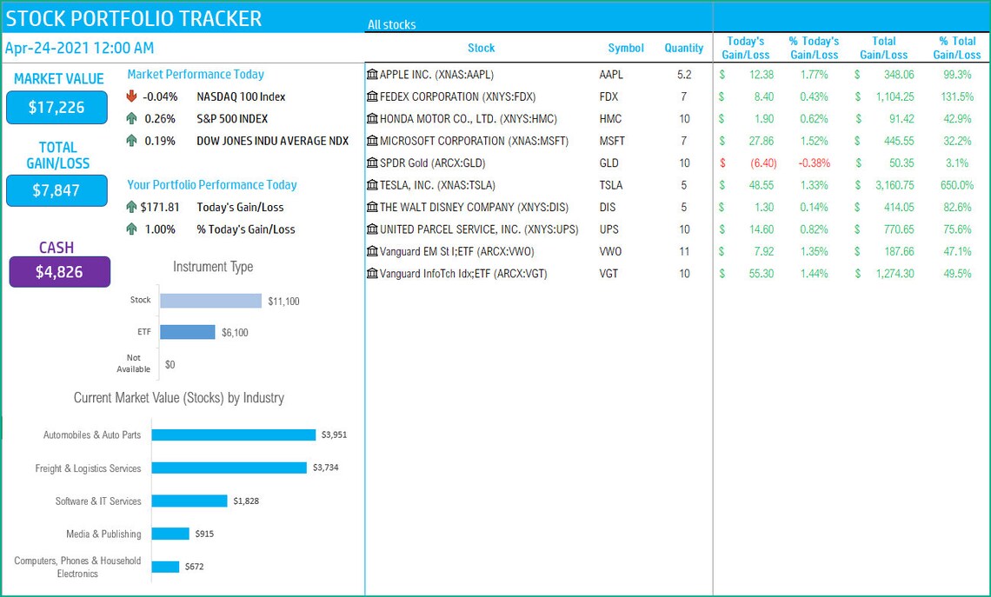Click the Today's Gain/Loss column header
Image resolution: width=991 pixels, height=597 pixels.
point(746,48)
